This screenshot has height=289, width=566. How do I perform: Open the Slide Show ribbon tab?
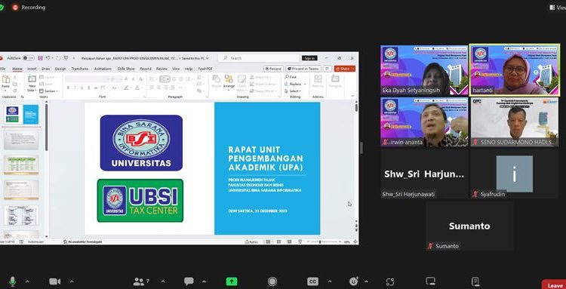pyautogui.click(x=126, y=69)
